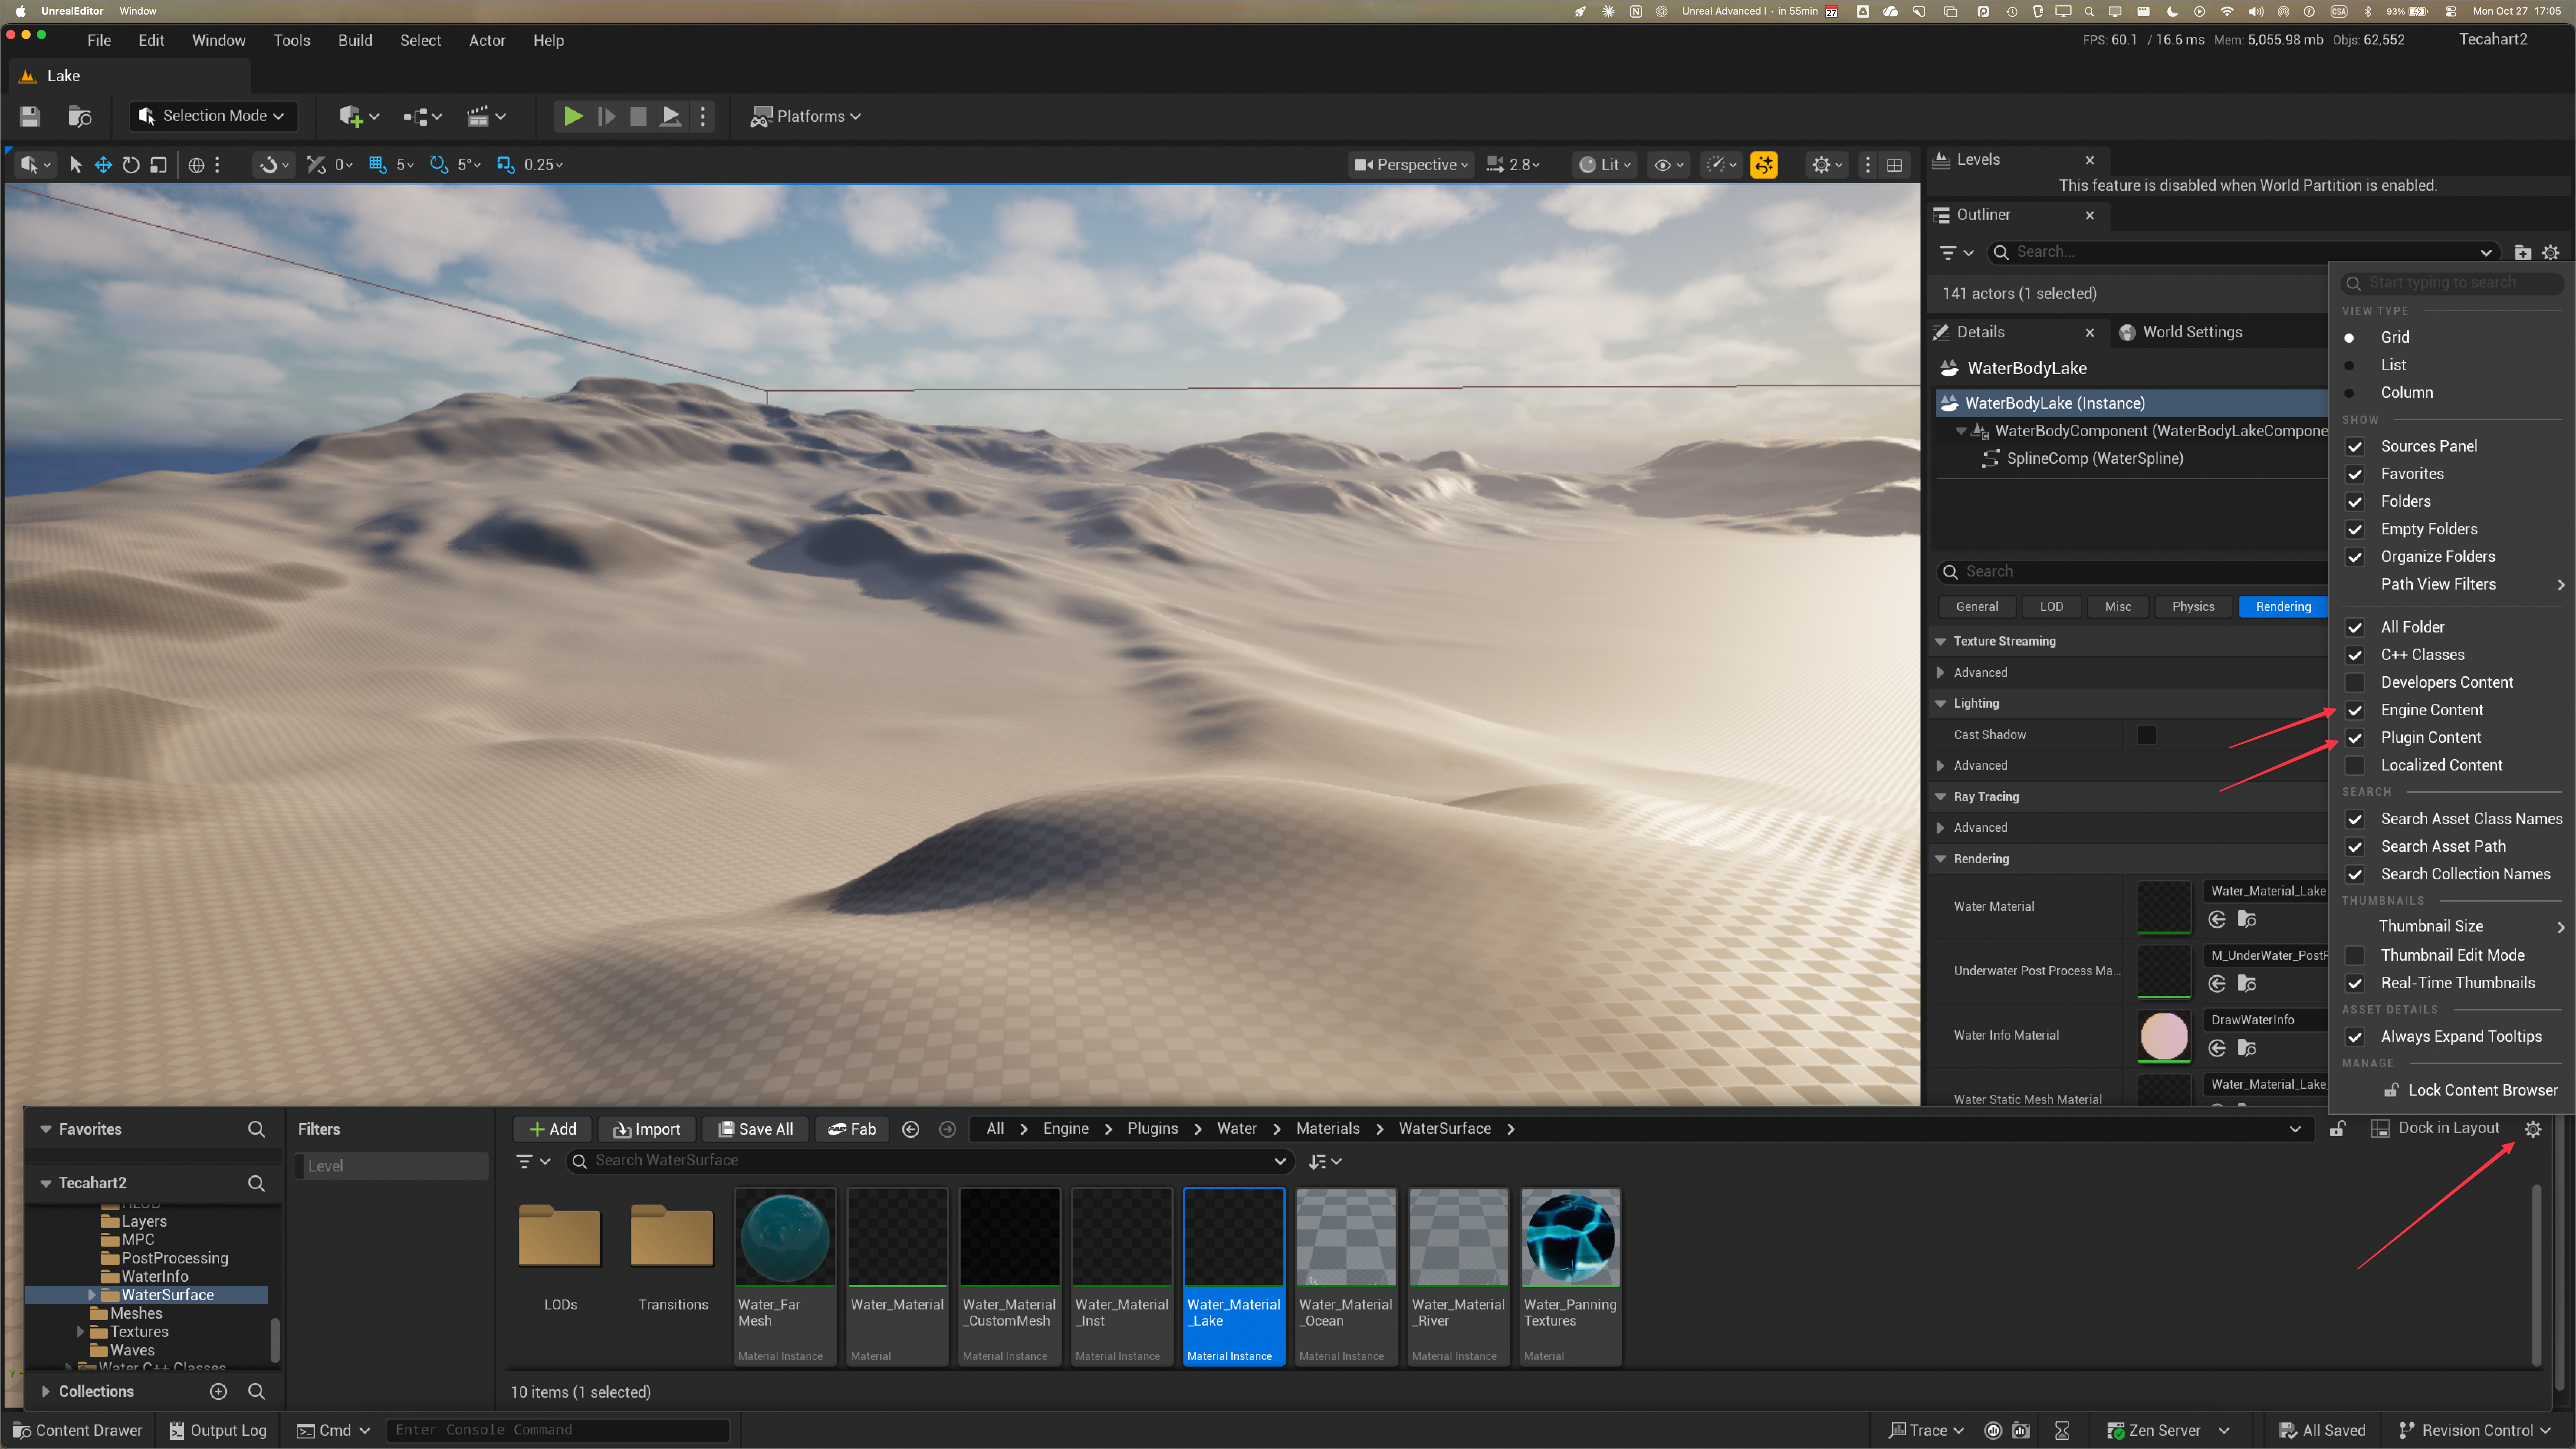
Task: Uncheck Plugin Content option
Action: pyautogui.click(x=2355, y=738)
